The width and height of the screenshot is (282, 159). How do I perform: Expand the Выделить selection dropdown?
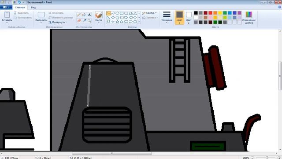pyautogui.click(x=41, y=23)
